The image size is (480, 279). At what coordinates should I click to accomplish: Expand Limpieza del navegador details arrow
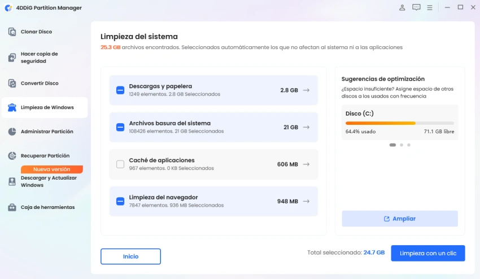[306, 201]
